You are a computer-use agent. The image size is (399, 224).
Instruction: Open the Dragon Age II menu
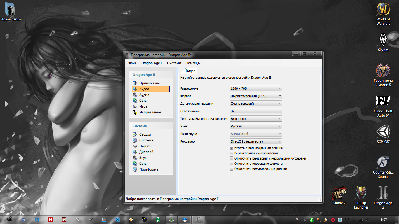coord(152,63)
